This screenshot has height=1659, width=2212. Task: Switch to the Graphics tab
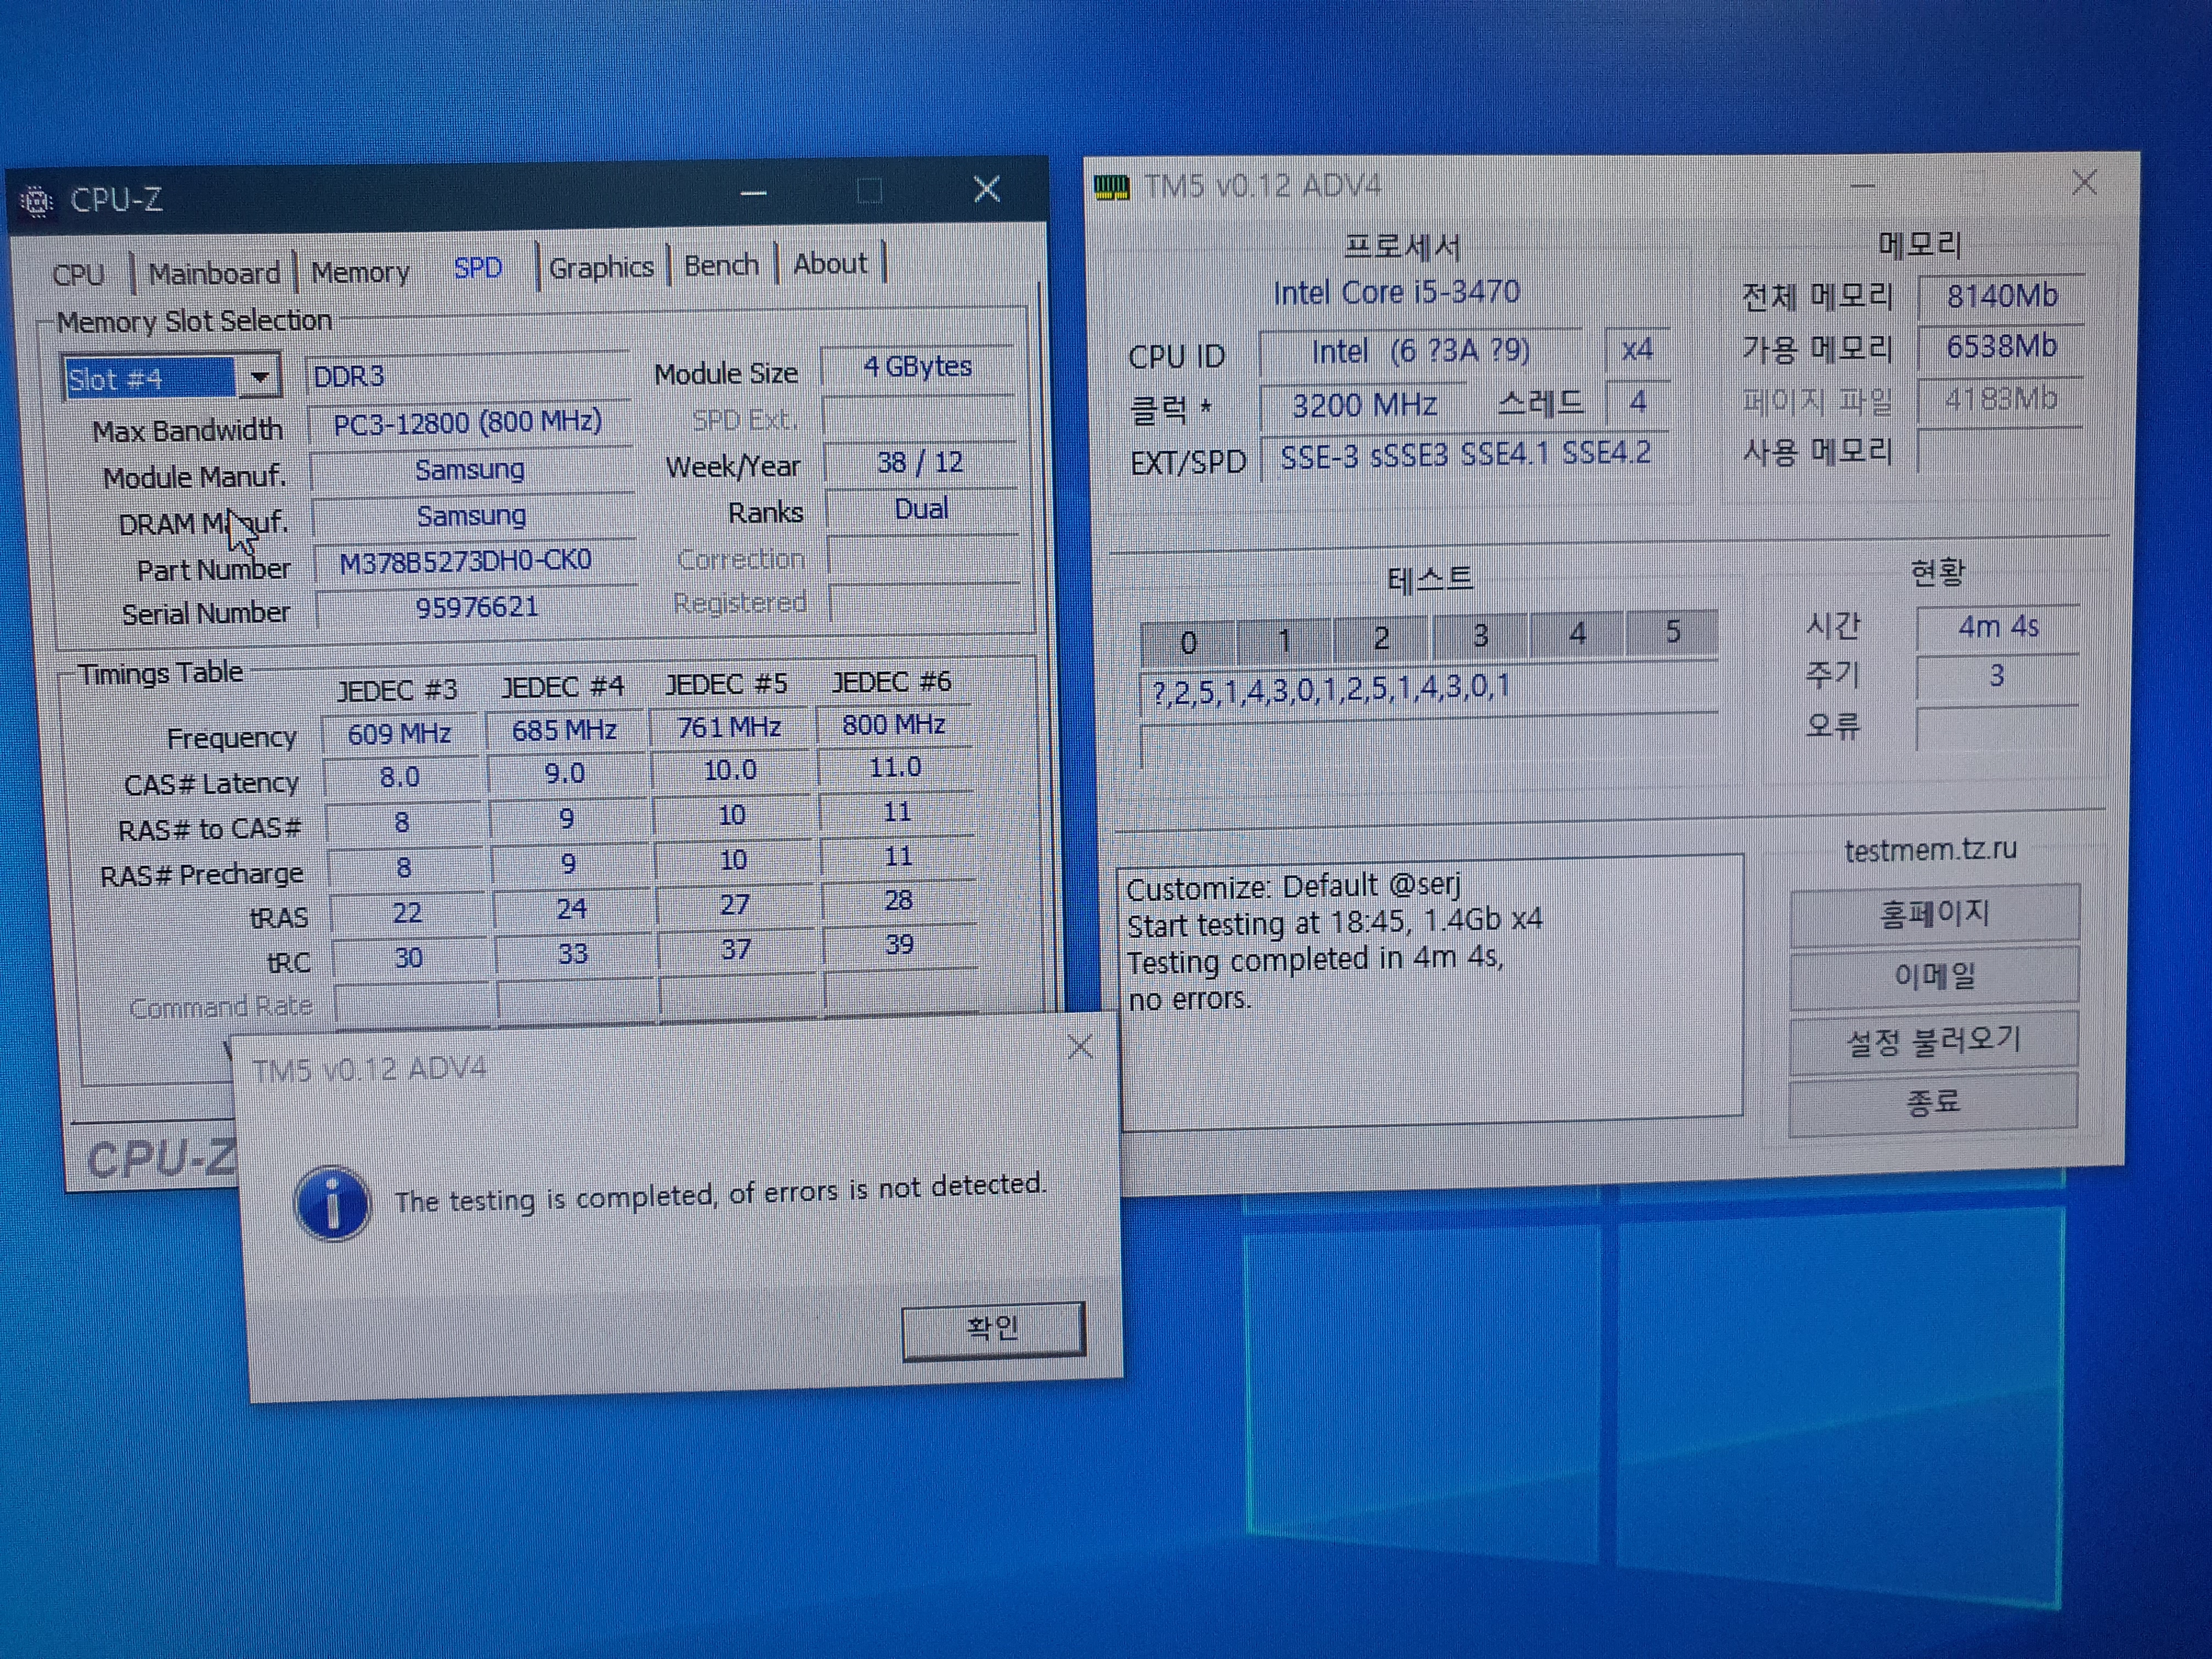click(x=601, y=267)
